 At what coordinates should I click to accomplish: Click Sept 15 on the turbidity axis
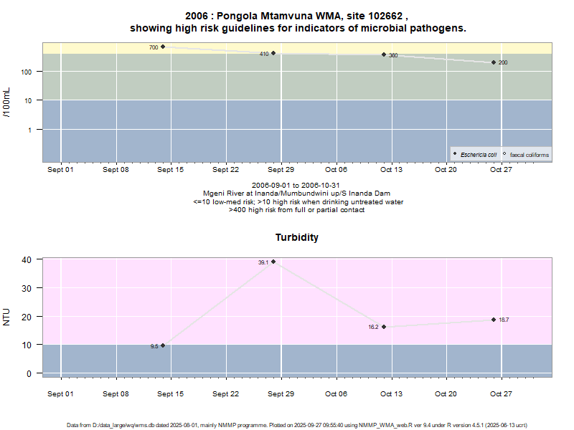(x=170, y=394)
